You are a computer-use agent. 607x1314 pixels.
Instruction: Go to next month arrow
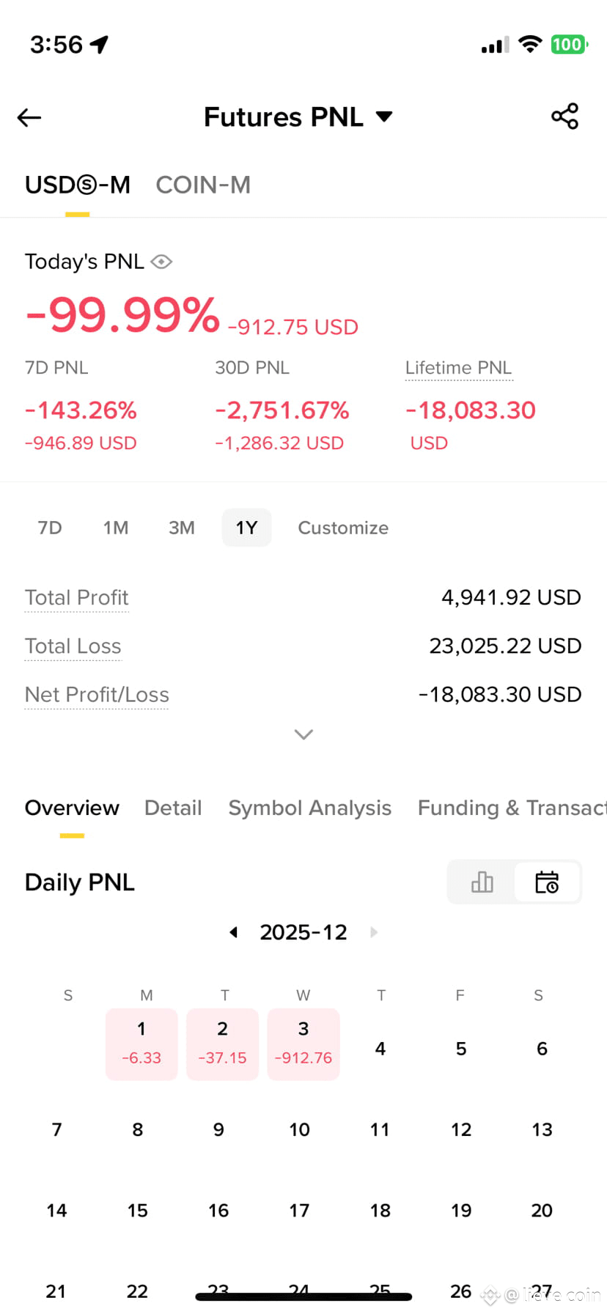[x=374, y=932]
